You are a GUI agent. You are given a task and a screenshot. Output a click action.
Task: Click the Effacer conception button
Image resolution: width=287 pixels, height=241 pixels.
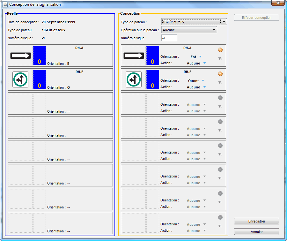coord(257,18)
